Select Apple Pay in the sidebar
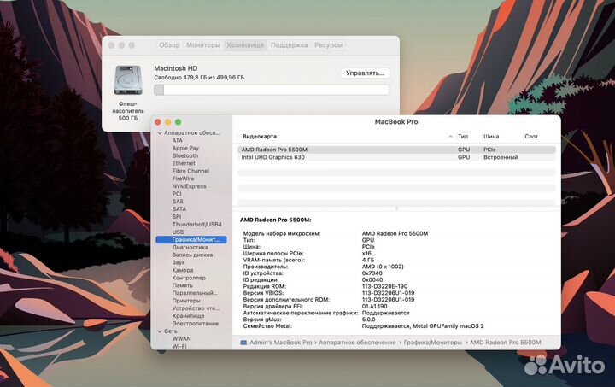This screenshot has height=387, width=615. tap(185, 148)
